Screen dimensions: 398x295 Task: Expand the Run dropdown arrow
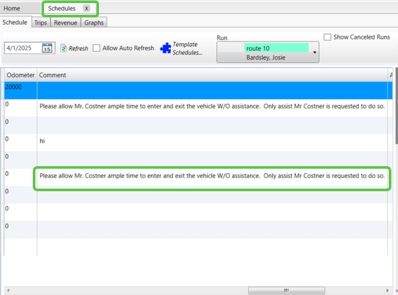click(x=315, y=53)
